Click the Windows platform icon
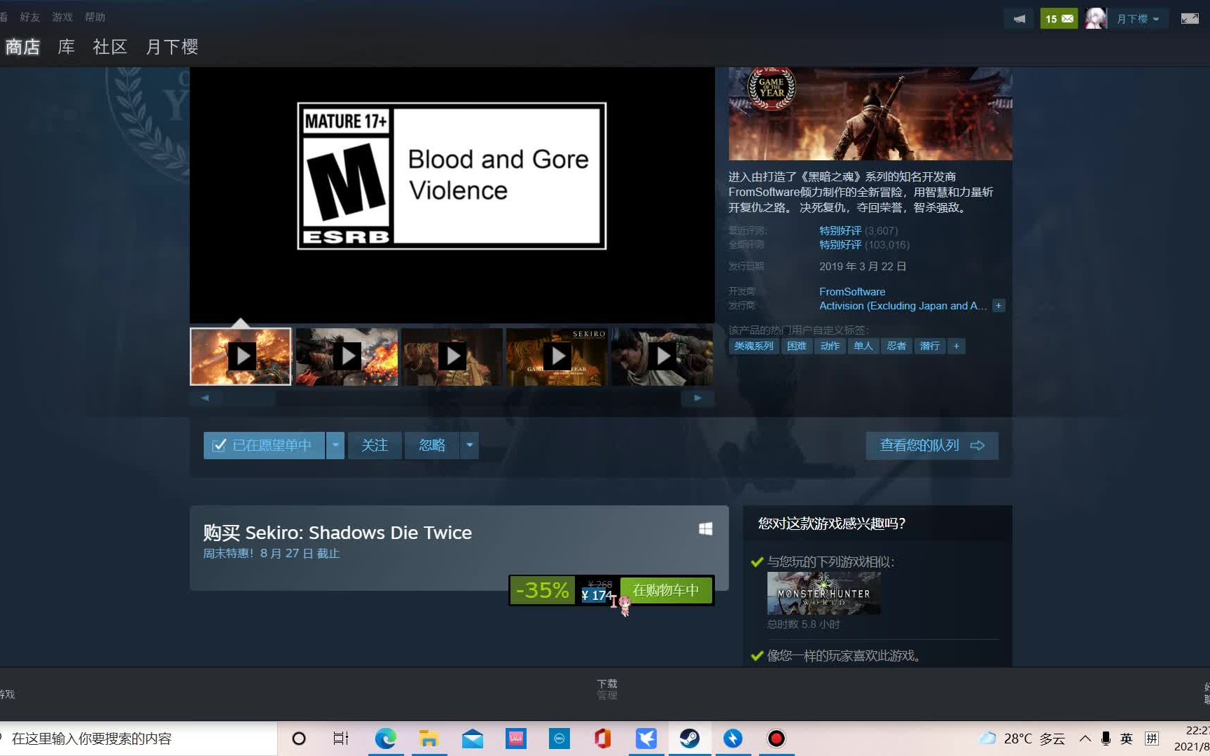Image resolution: width=1210 pixels, height=756 pixels. click(x=706, y=528)
